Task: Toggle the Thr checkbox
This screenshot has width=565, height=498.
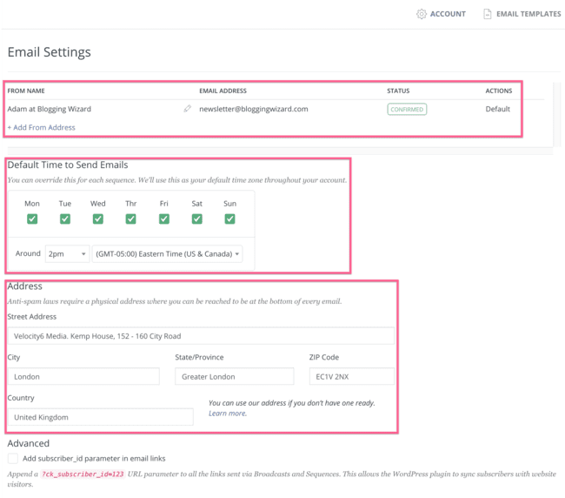Action: click(x=130, y=219)
